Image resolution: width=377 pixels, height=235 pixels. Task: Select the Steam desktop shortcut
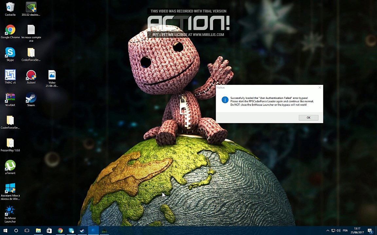click(31, 99)
